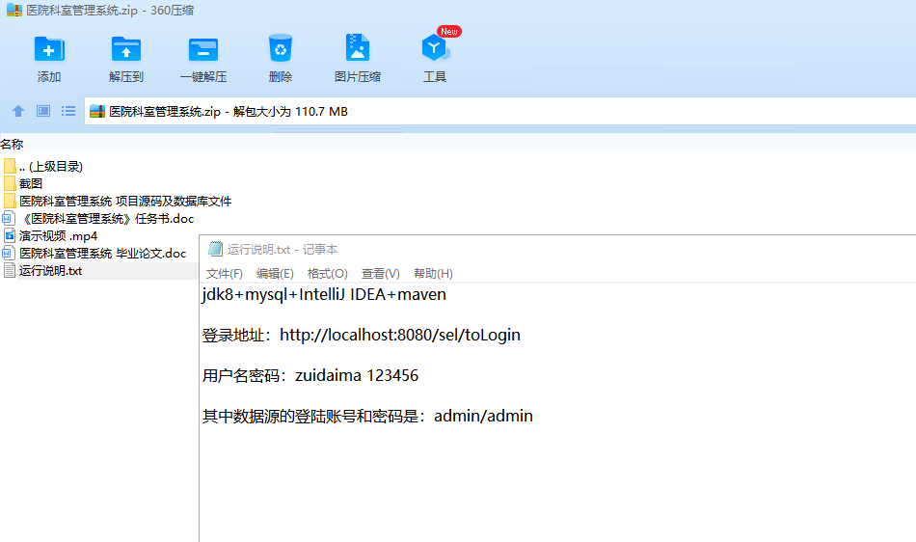The height and width of the screenshot is (542, 916).
Task: Open the 图片压缩 (Image compress) tool
Action: click(358, 48)
